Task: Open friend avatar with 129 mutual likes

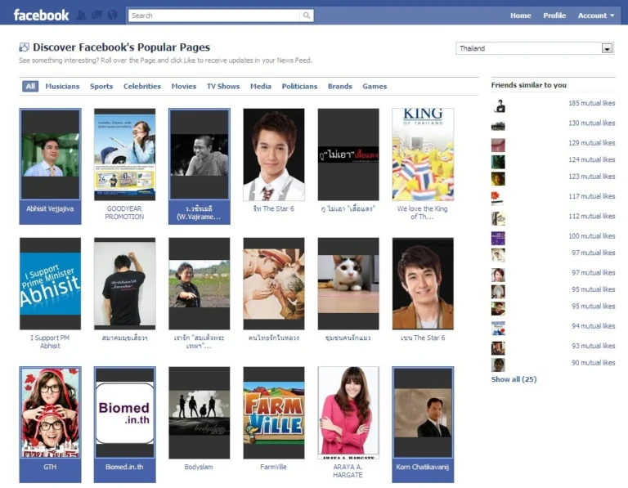Action: 498,145
